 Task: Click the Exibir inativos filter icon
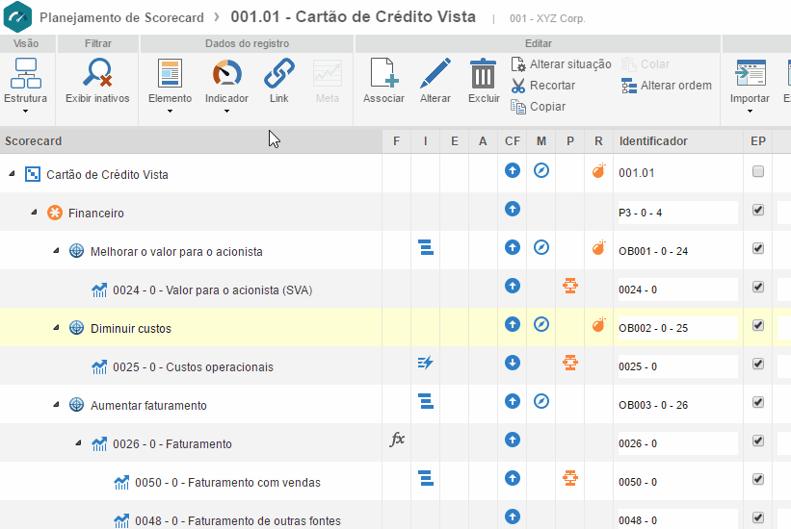97,74
